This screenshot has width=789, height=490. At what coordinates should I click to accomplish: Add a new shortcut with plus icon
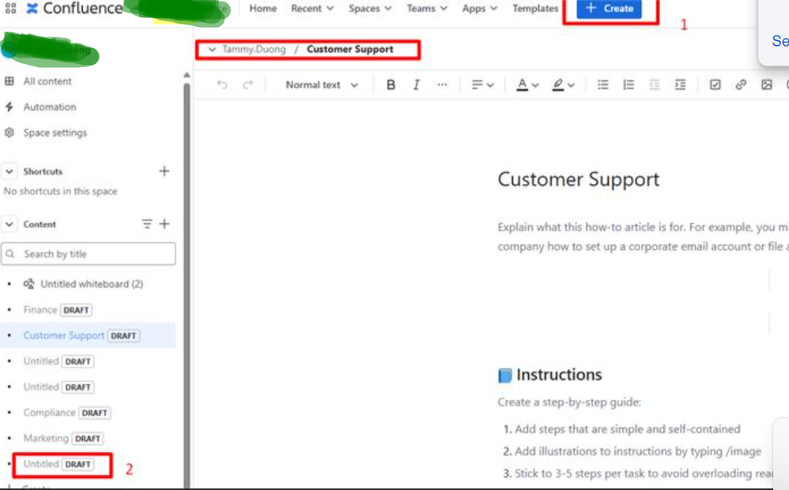coord(164,171)
